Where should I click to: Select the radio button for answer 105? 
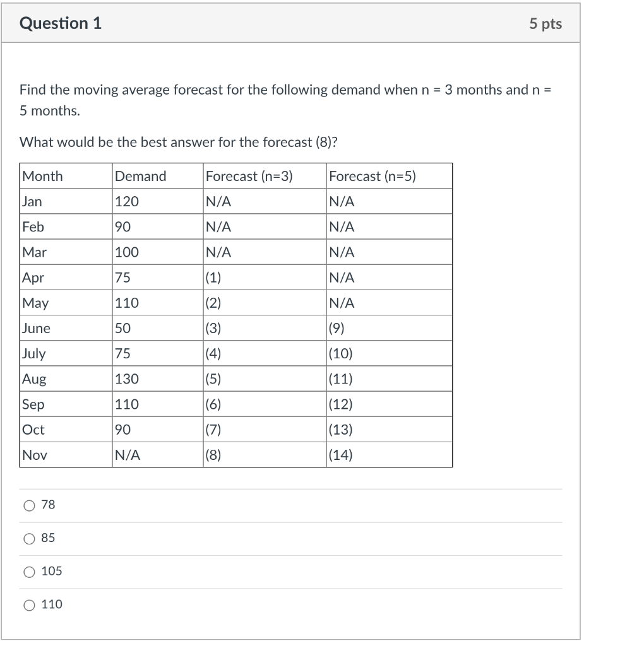click(x=29, y=572)
